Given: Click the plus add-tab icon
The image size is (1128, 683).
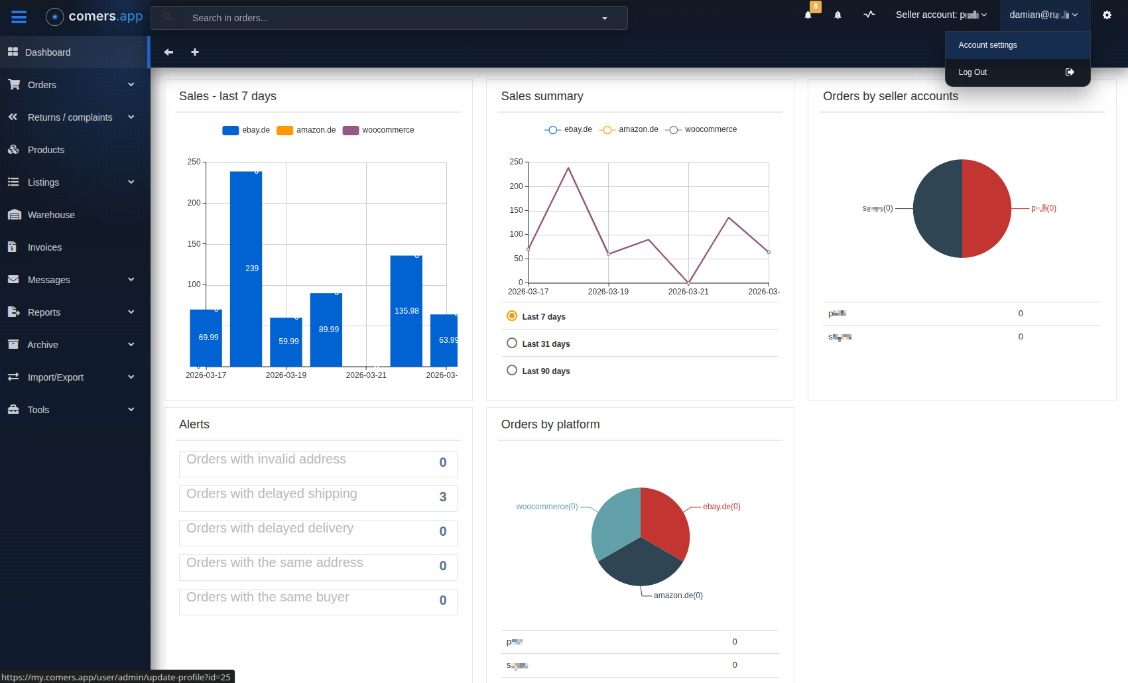Looking at the screenshot, I should click(195, 52).
